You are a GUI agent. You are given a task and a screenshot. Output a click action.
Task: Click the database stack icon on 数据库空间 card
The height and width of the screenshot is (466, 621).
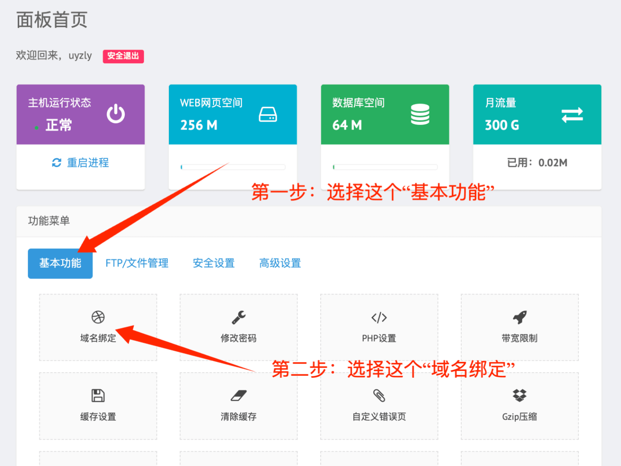coord(420,114)
